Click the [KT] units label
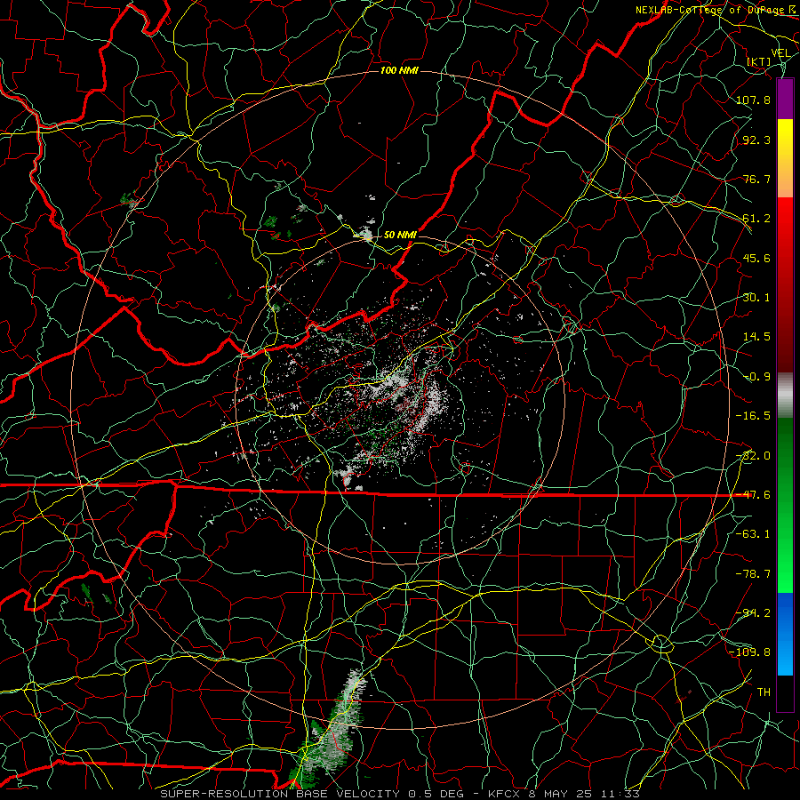800x800 pixels. pyautogui.click(x=759, y=61)
